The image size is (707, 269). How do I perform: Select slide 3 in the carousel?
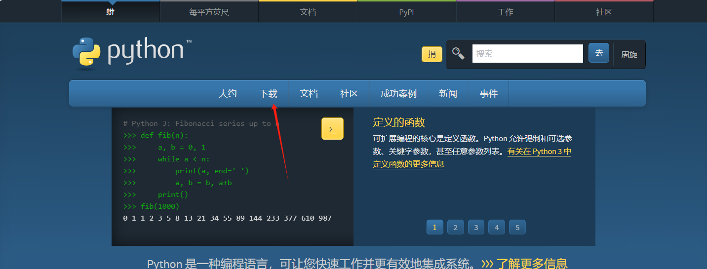pos(476,227)
